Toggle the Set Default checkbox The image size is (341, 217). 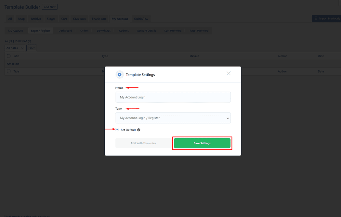[117, 130]
